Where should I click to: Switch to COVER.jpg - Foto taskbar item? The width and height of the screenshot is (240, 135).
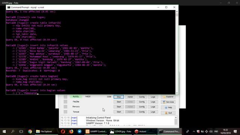(121, 132)
